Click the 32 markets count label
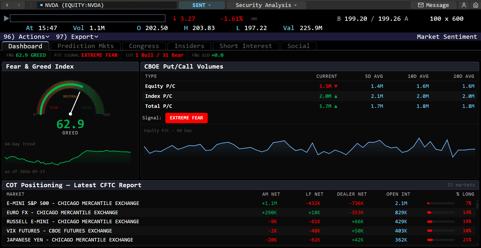 [461, 185]
